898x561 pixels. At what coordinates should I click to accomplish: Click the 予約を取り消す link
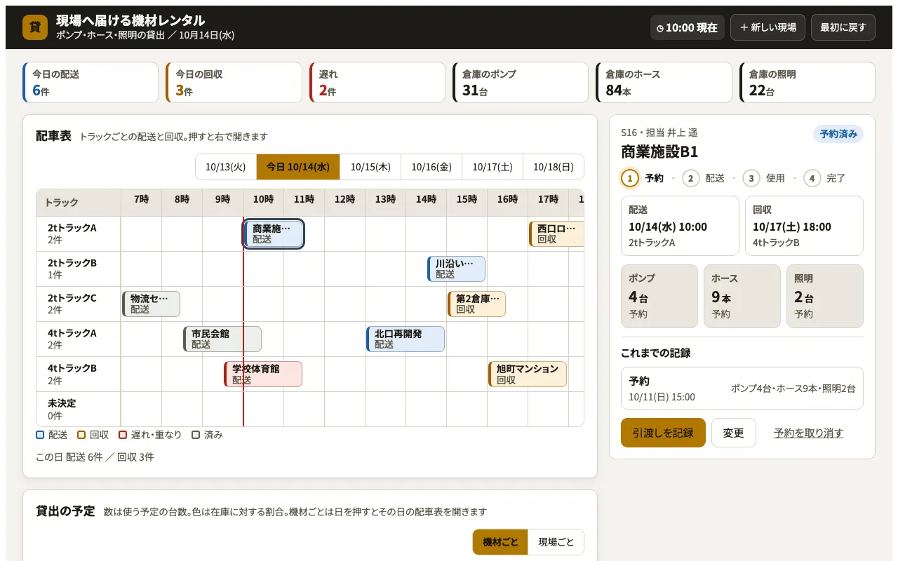[x=808, y=433]
